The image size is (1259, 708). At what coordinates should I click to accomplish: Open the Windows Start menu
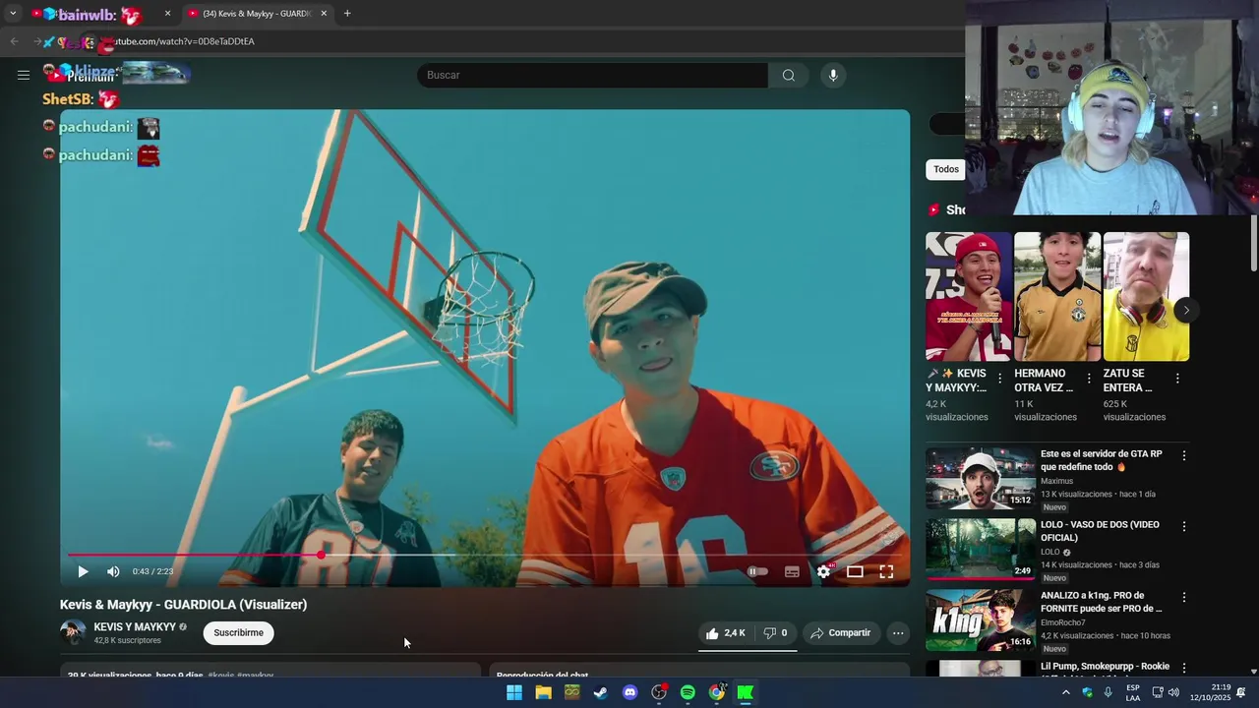coord(514,692)
